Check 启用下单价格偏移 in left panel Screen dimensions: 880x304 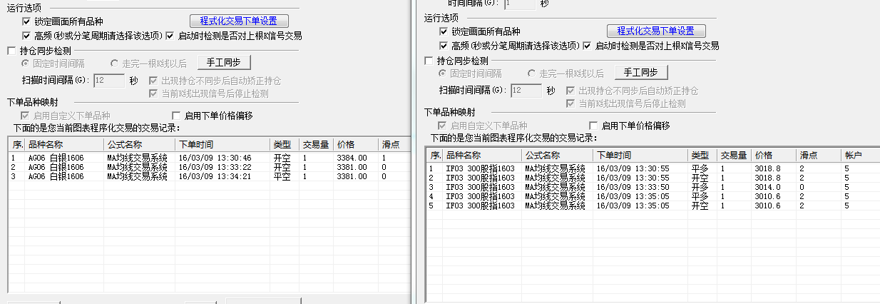177,116
